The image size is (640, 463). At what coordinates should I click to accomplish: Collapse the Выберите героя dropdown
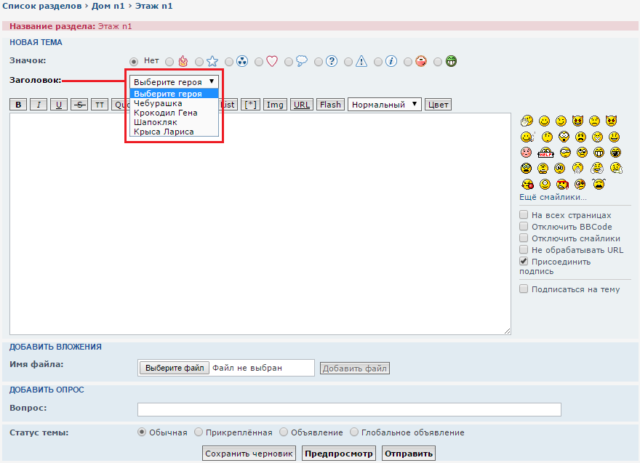(174, 82)
